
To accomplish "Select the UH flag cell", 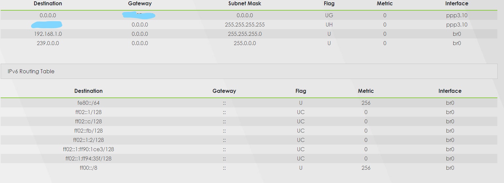I will click(x=329, y=25).
